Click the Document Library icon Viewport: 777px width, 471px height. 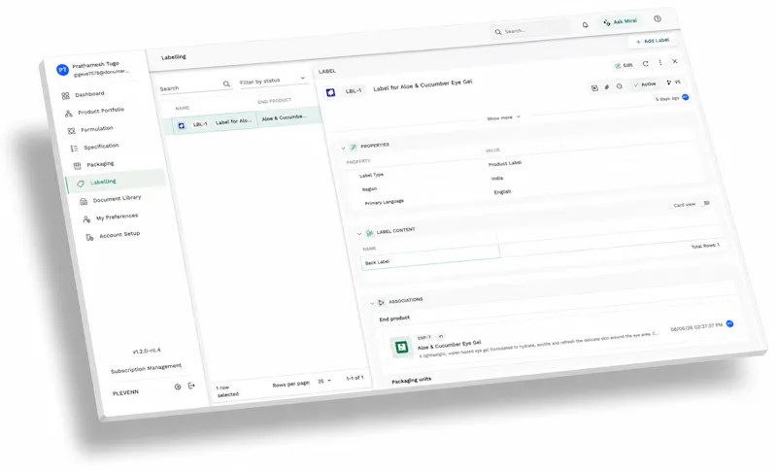[84, 201]
